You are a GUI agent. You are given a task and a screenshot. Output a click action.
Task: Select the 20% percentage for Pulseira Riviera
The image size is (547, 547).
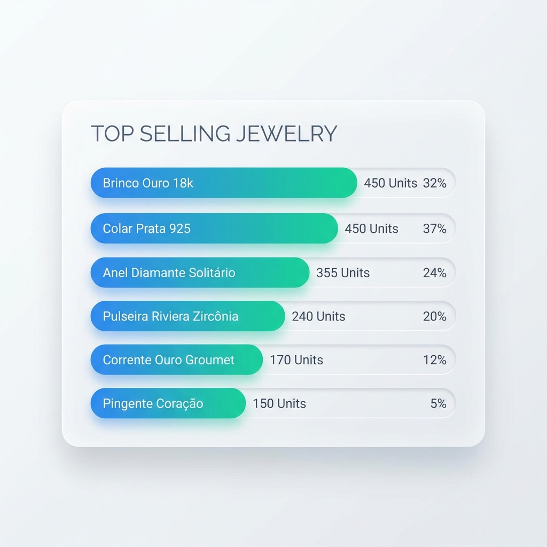[x=434, y=316]
